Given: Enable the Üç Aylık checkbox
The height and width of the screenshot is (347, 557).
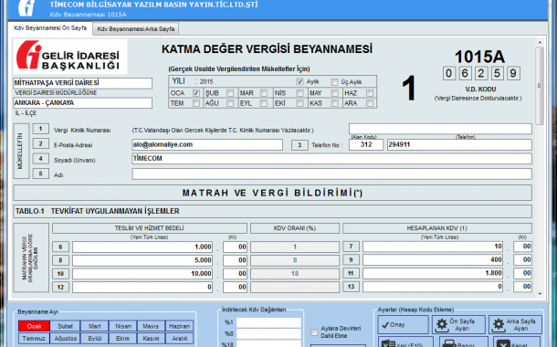Looking at the screenshot, I should coord(334,82).
